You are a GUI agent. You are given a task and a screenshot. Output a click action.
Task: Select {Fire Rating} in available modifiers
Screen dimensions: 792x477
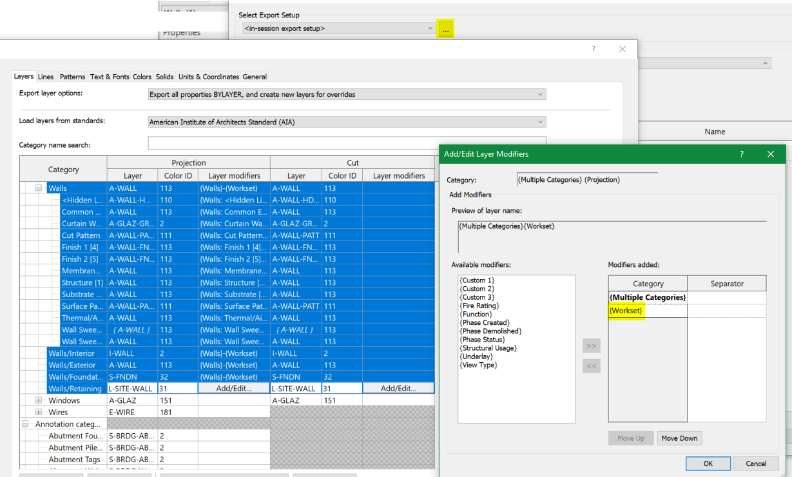(x=479, y=306)
